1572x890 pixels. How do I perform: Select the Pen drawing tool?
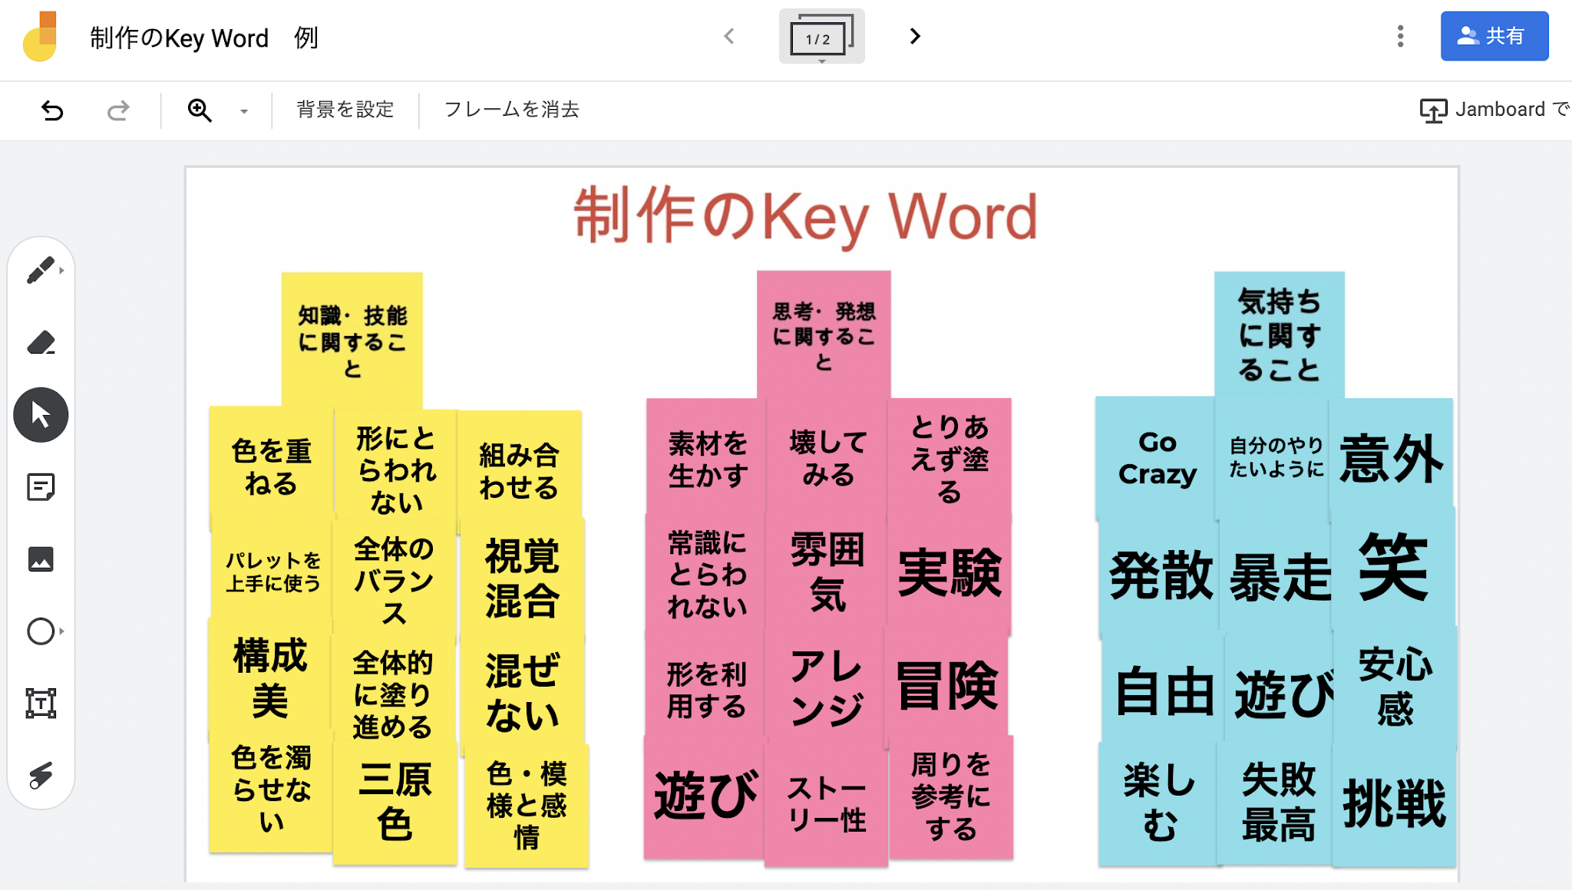click(40, 270)
